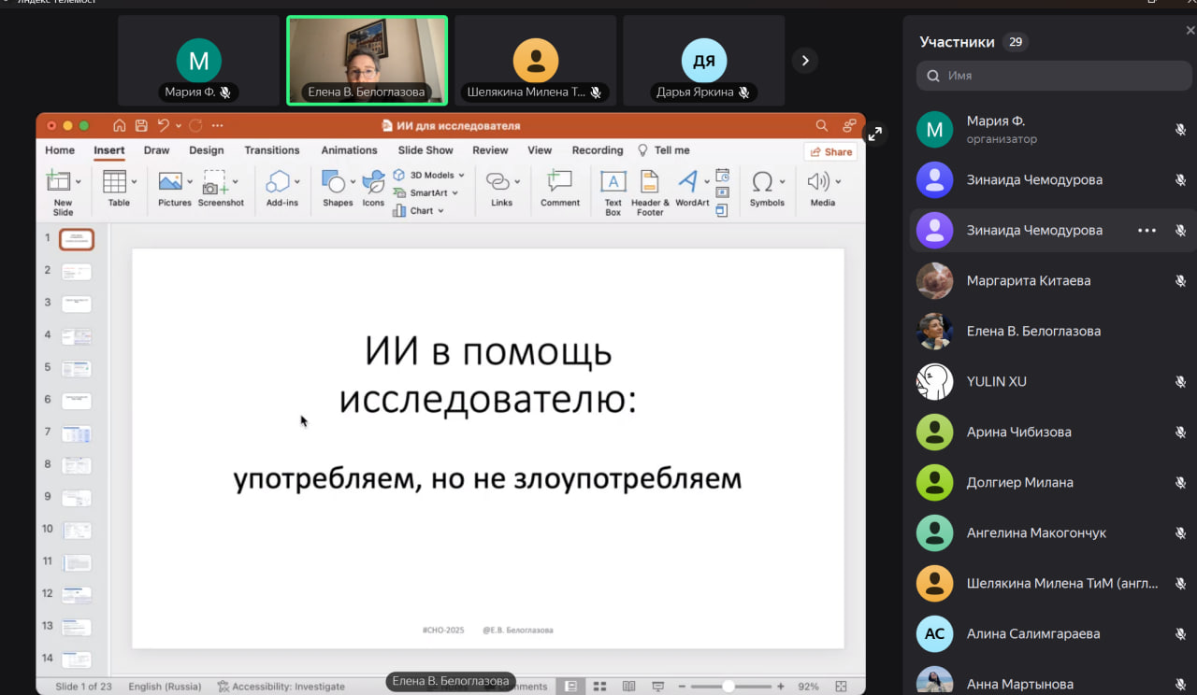Toggle Slide Sorter view in the status bar

click(599, 687)
